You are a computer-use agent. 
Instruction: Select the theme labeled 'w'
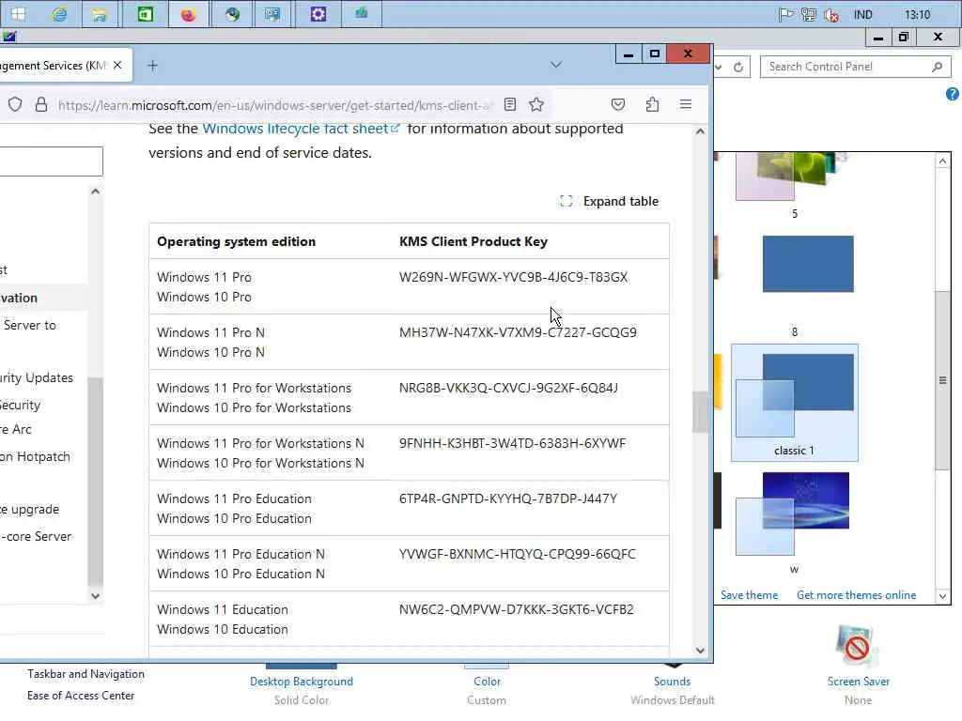[x=793, y=522]
